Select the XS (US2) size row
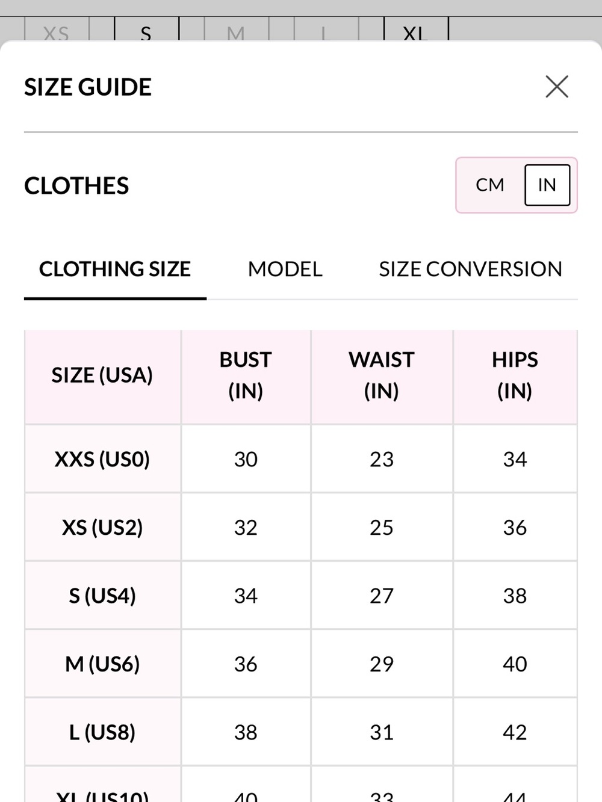Viewport: 602px width, 802px height. [301, 527]
